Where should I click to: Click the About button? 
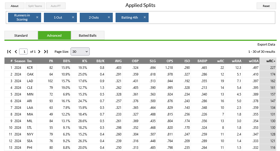[14, 6]
